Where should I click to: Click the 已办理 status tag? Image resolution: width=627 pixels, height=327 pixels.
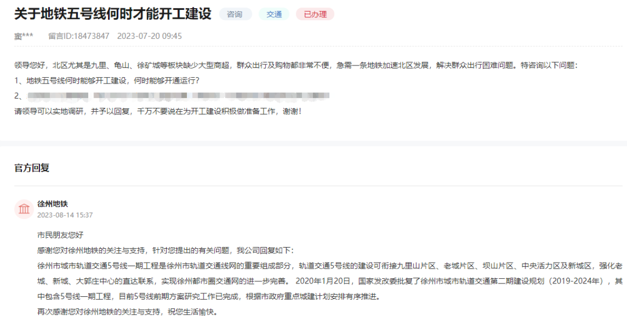[315, 14]
